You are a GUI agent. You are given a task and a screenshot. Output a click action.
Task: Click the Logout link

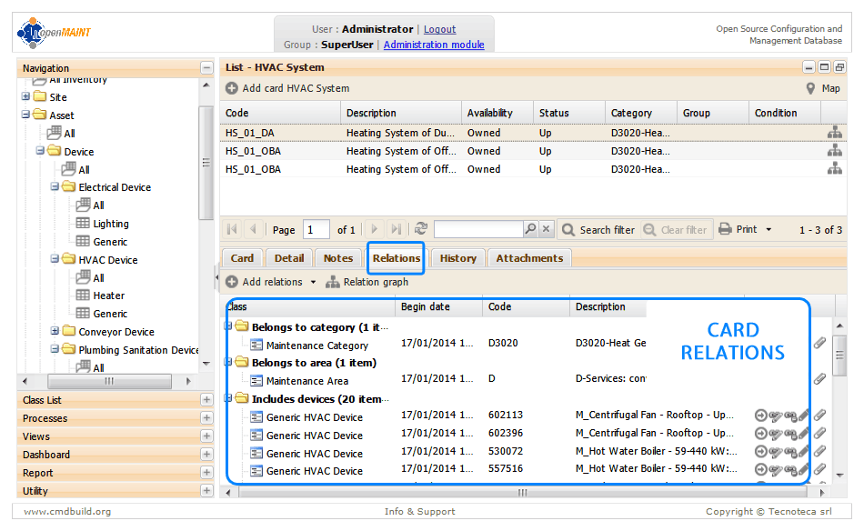coord(439,28)
